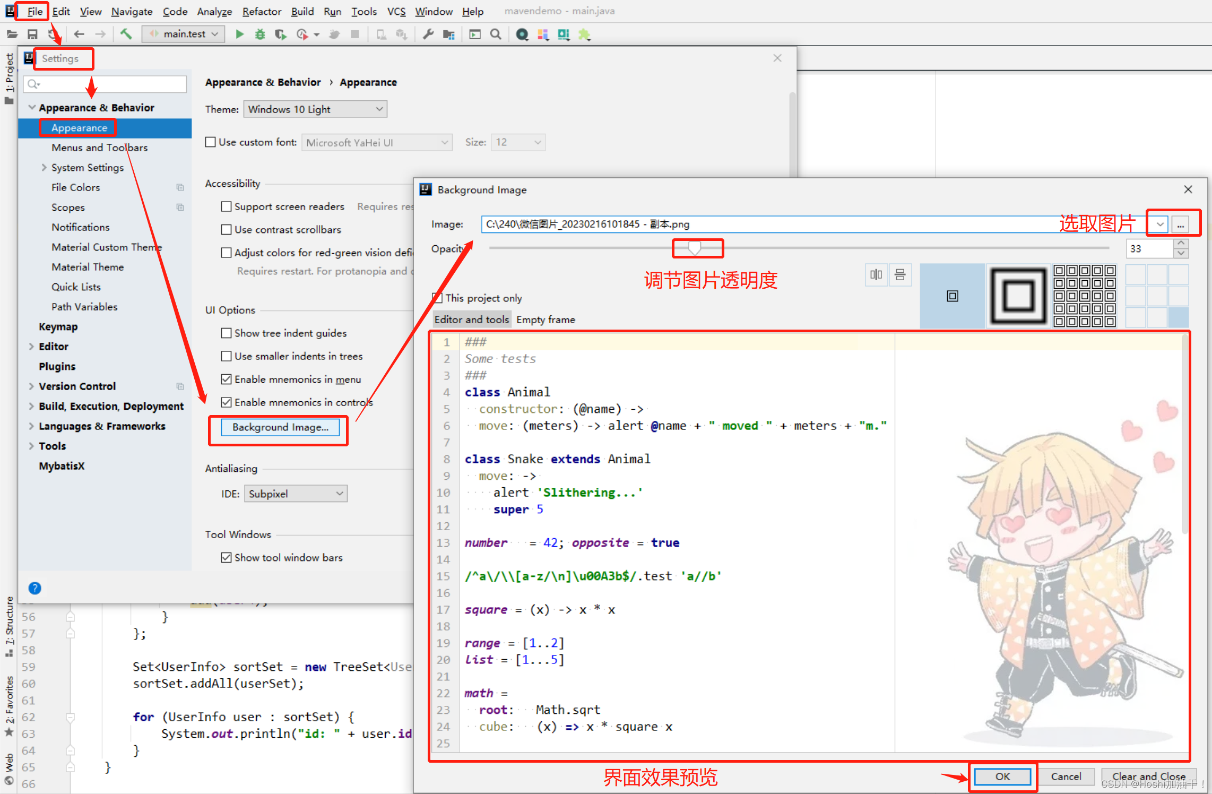Decrease opacity with stepper down arrow

[1181, 254]
